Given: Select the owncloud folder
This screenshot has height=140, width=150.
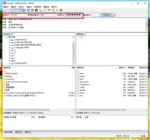Looking at the screenshot, I should point(10,79).
